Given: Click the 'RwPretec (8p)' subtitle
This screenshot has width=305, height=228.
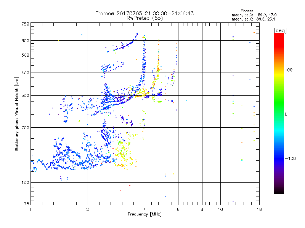Looking at the screenshot, I should [144, 18].
